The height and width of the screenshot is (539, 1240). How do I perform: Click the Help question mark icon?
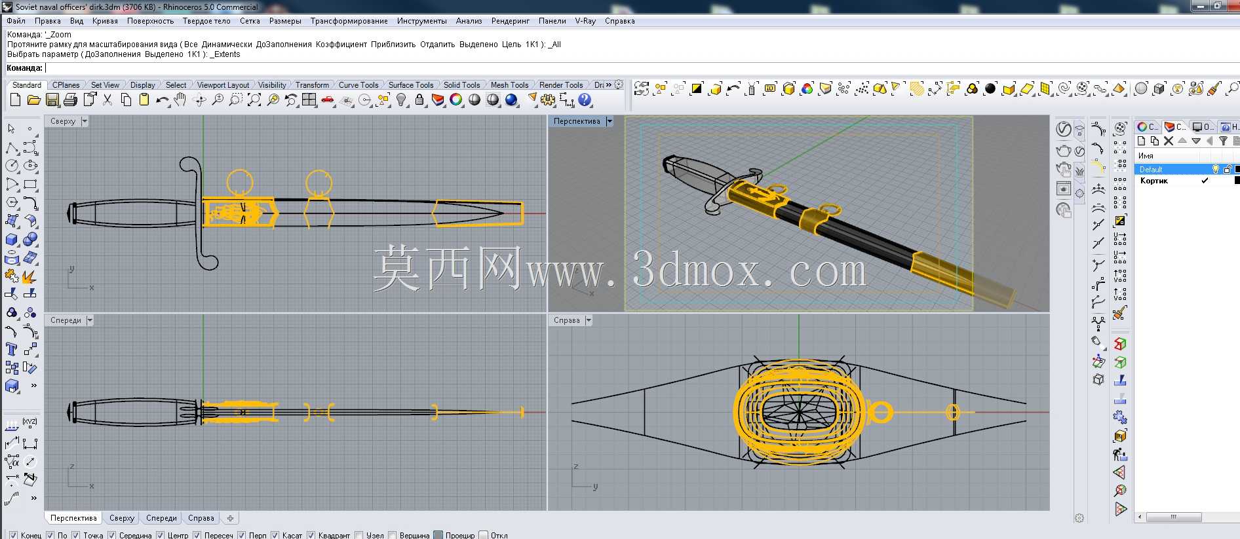coord(585,100)
